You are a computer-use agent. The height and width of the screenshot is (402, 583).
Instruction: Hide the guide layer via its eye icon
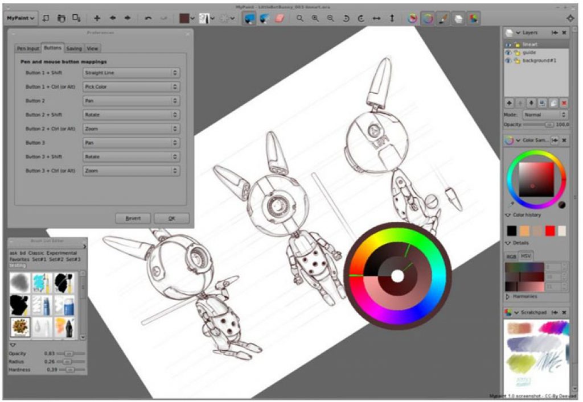coord(508,52)
